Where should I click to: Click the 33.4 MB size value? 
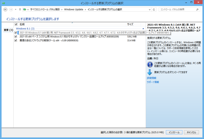131,40
